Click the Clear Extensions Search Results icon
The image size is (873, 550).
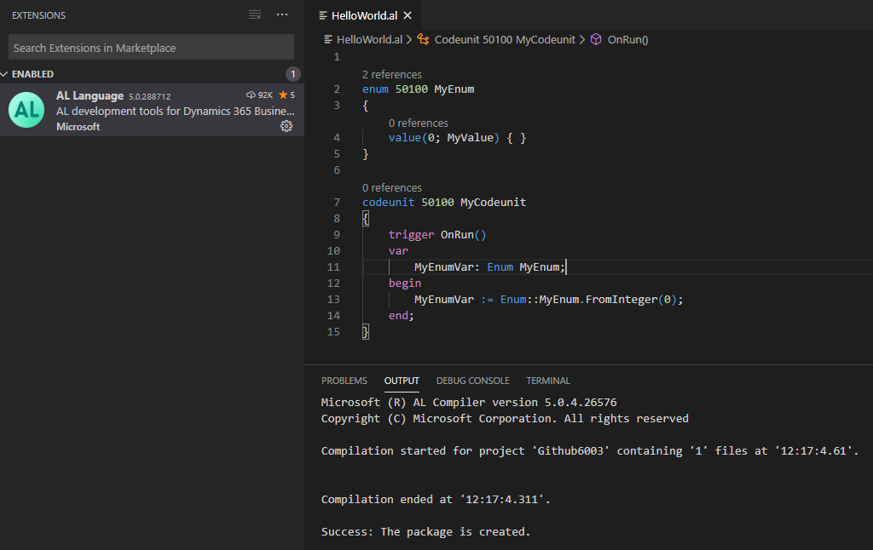coord(254,14)
